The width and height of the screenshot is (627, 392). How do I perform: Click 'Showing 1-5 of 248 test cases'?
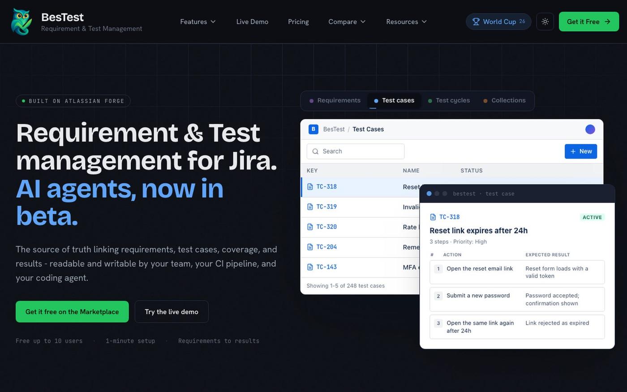click(345, 286)
